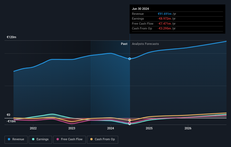Click the orange Cash From Op data point

click(130, 120)
